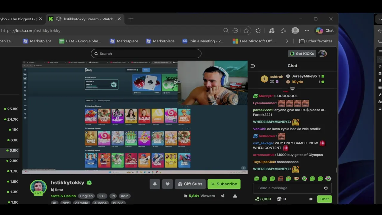Click the chat scrollbar

pyautogui.click(x=337, y=170)
